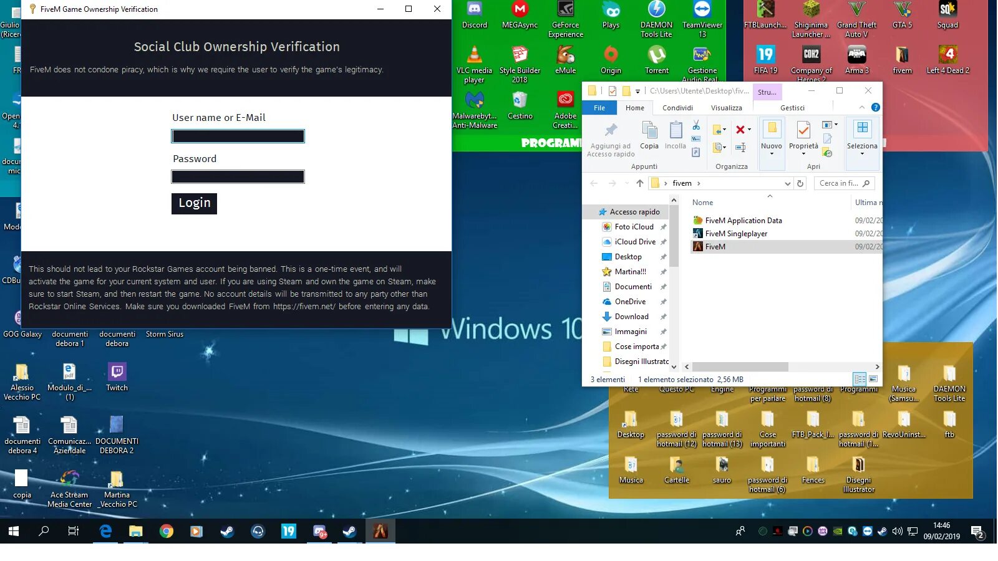Focus the User name or E-Mail field

[238, 136]
